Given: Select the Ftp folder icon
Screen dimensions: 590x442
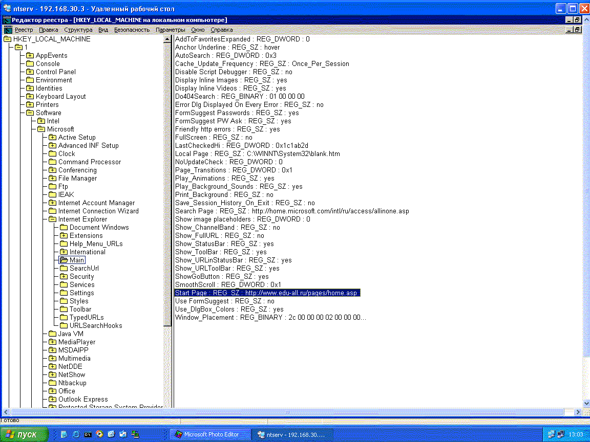Looking at the screenshot, I should (52, 186).
